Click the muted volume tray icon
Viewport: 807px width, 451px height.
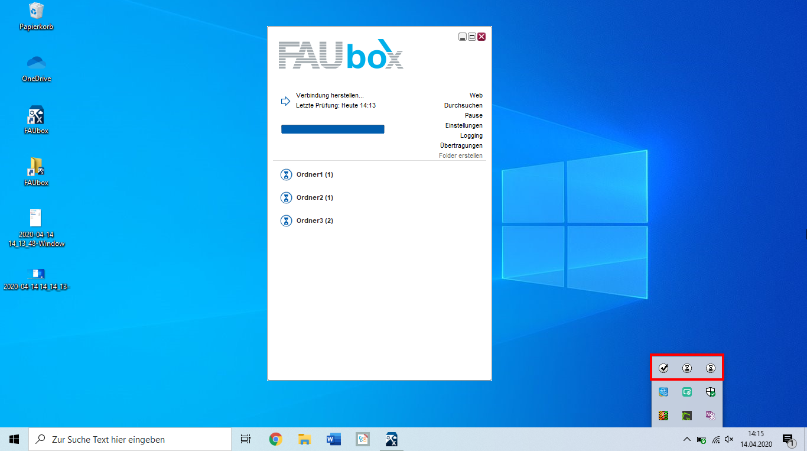click(x=729, y=440)
